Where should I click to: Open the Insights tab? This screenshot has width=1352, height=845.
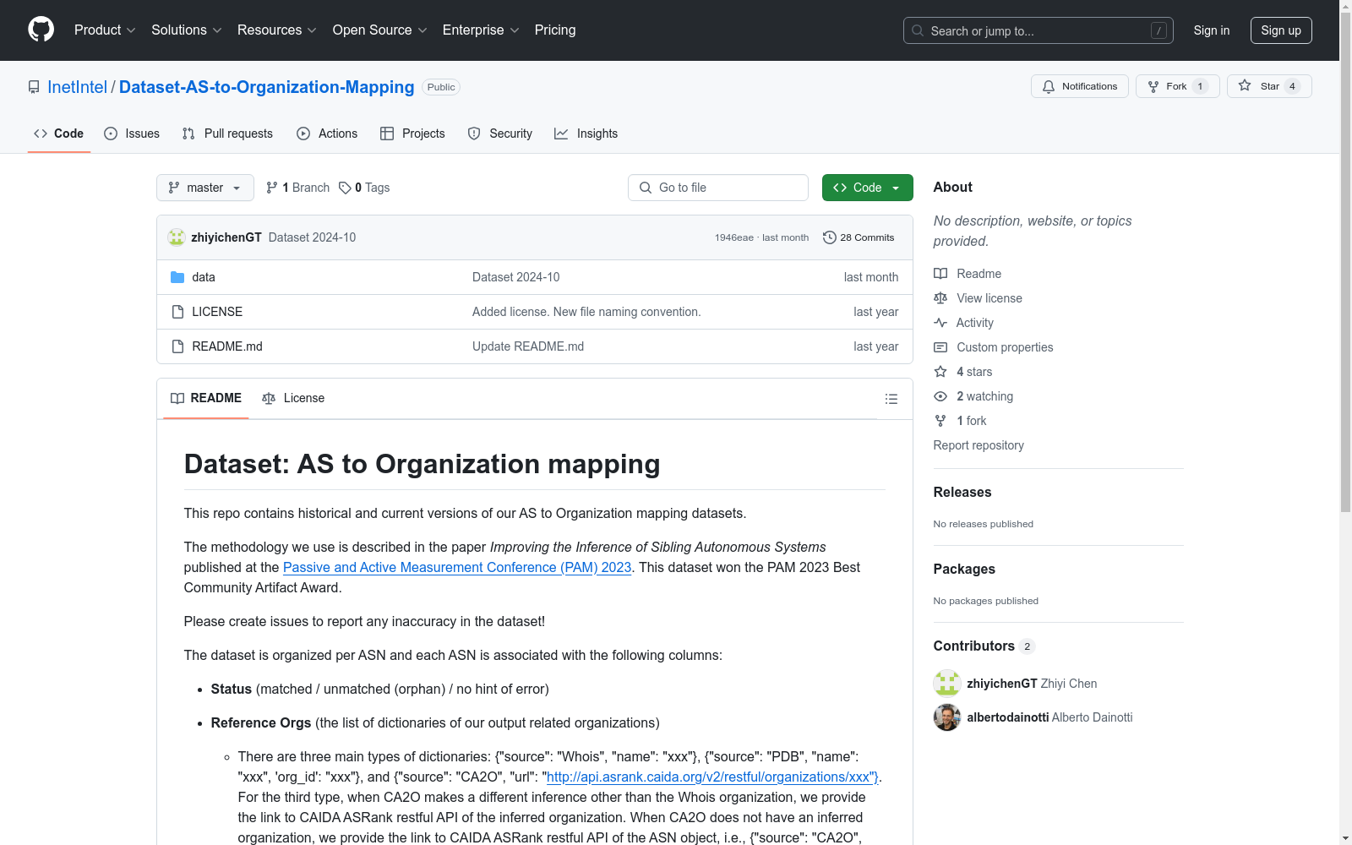pos(586,134)
